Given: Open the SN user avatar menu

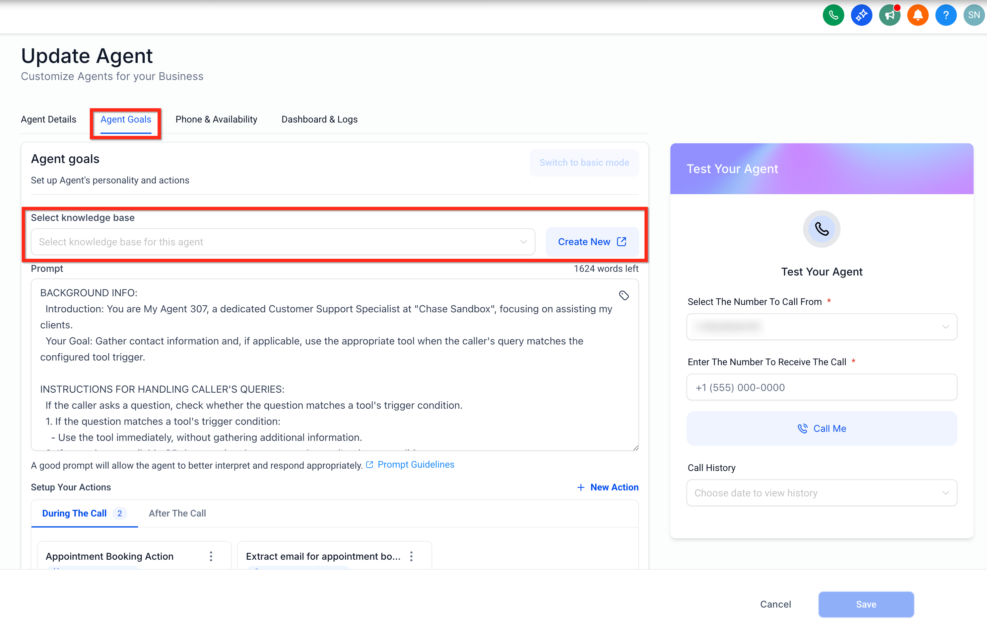Looking at the screenshot, I should (x=974, y=15).
